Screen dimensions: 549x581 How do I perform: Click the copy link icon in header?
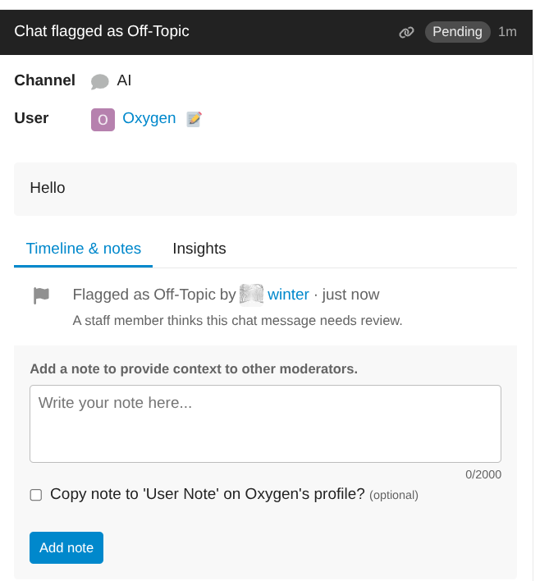point(406,32)
